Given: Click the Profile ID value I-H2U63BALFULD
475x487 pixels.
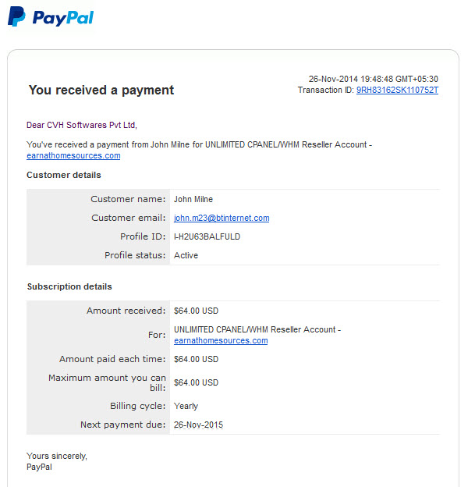Looking at the screenshot, I should tap(207, 236).
